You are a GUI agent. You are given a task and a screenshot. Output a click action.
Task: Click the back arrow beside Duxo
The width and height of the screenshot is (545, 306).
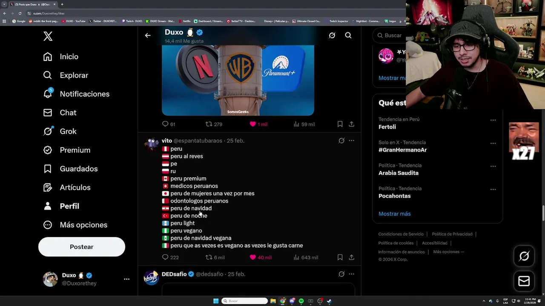click(148, 36)
